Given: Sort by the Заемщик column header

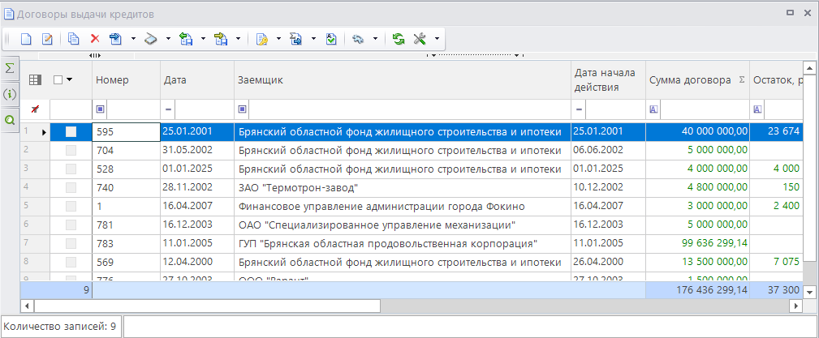Looking at the screenshot, I should [402, 79].
